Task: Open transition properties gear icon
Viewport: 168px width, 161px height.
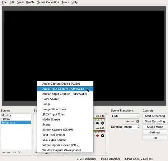Action: 138,121
